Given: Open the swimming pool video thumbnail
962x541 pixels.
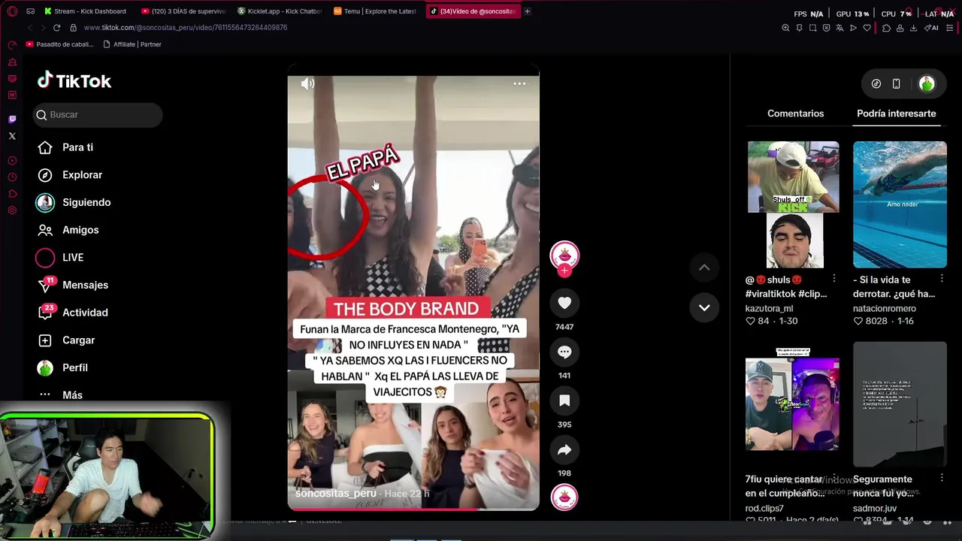Looking at the screenshot, I should (900, 204).
